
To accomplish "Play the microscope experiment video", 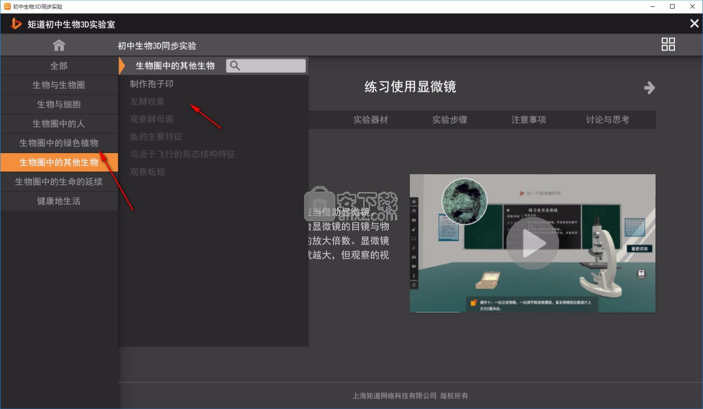I will click(x=533, y=243).
